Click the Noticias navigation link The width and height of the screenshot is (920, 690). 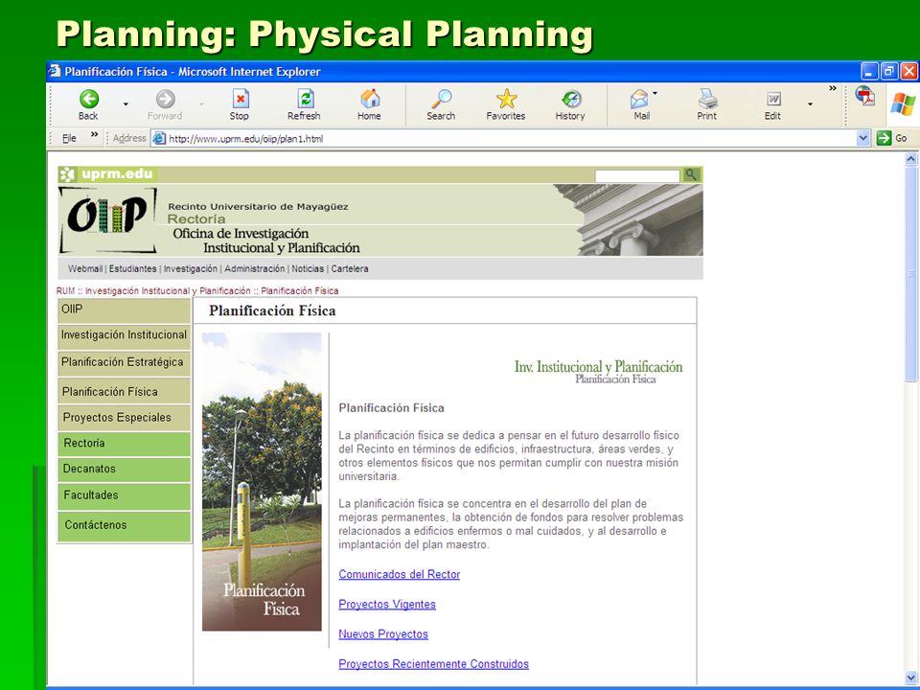308,268
